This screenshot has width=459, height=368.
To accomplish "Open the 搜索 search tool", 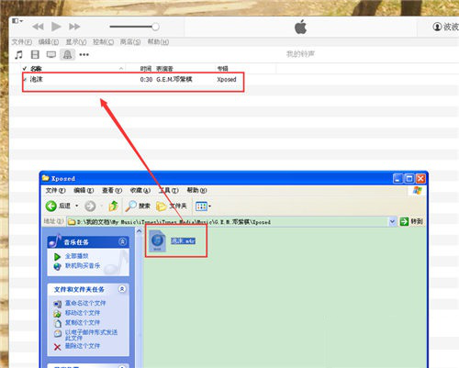I will 138,206.
